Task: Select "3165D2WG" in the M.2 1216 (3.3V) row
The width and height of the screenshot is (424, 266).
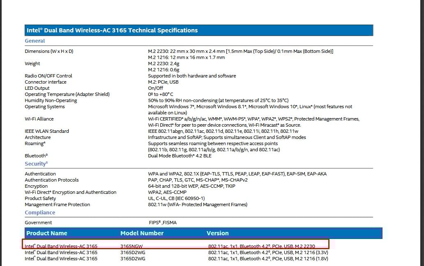Action: coord(133,252)
